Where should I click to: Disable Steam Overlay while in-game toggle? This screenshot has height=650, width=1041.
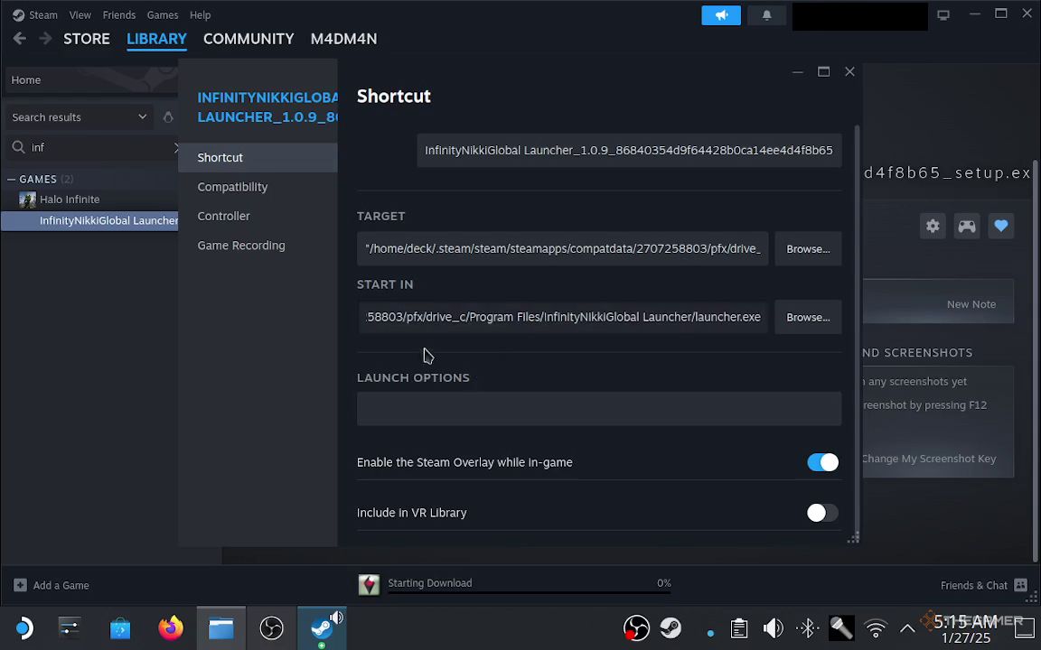tap(822, 462)
